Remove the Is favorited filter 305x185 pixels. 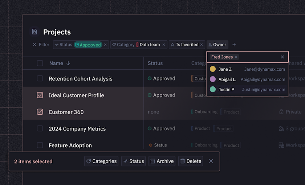tap(202, 45)
